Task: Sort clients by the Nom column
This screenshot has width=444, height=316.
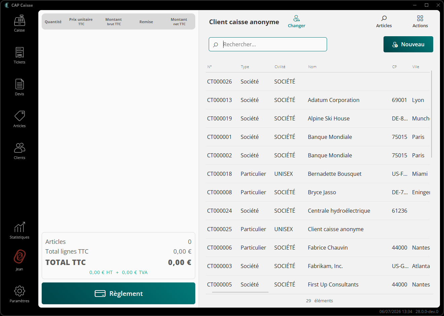Action: [x=312, y=67]
